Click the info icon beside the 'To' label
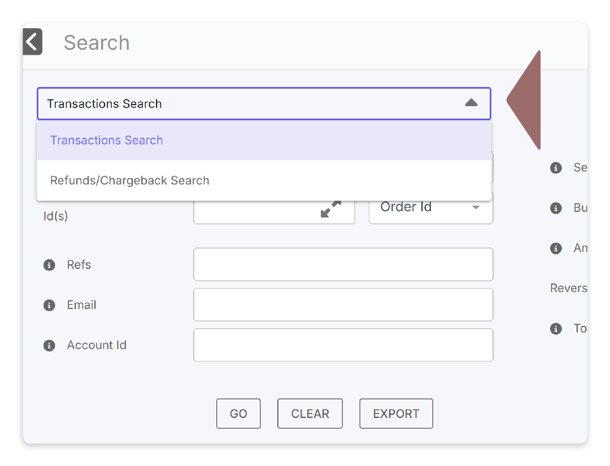This screenshot has width=610, height=466. tap(555, 329)
